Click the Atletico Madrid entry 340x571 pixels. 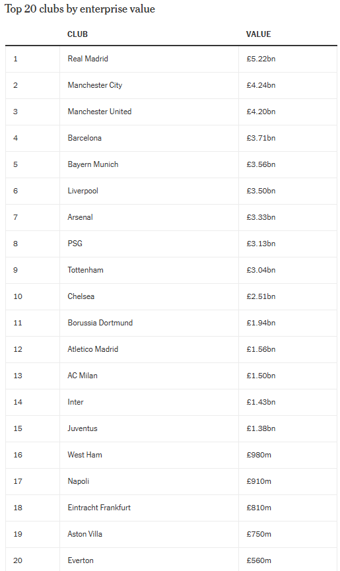pyautogui.click(x=93, y=349)
